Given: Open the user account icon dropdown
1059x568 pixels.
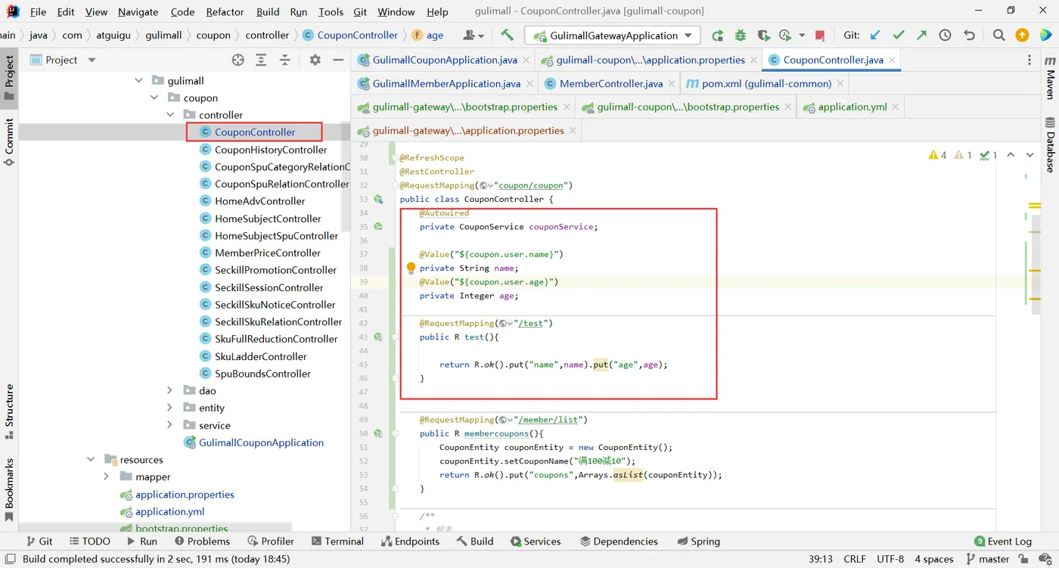Looking at the screenshot, I should point(473,35).
